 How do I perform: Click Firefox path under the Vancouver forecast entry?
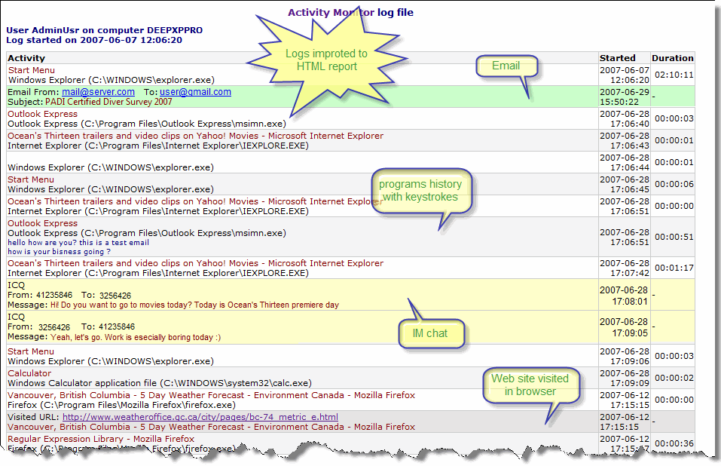[x=121, y=405]
